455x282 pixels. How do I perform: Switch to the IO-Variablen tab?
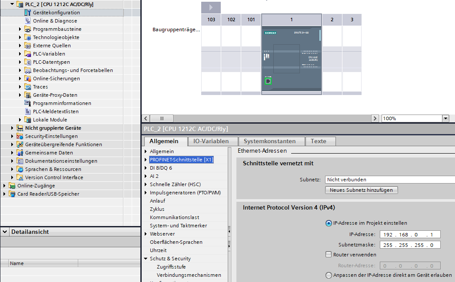(x=211, y=141)
